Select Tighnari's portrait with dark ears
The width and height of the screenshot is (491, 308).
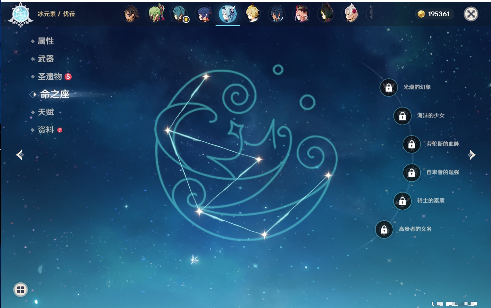pos(326,14)
